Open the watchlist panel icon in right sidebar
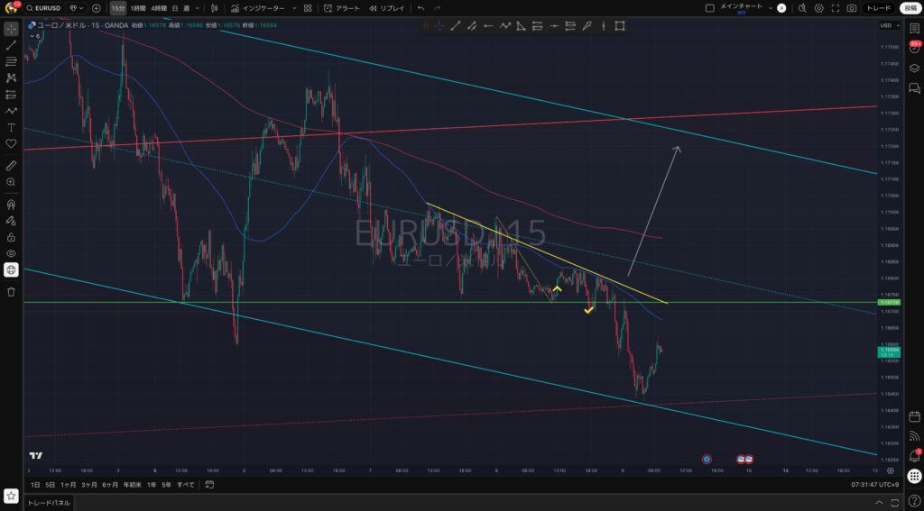The height and width of the screenshot is (511, 924). pos(915,27)
